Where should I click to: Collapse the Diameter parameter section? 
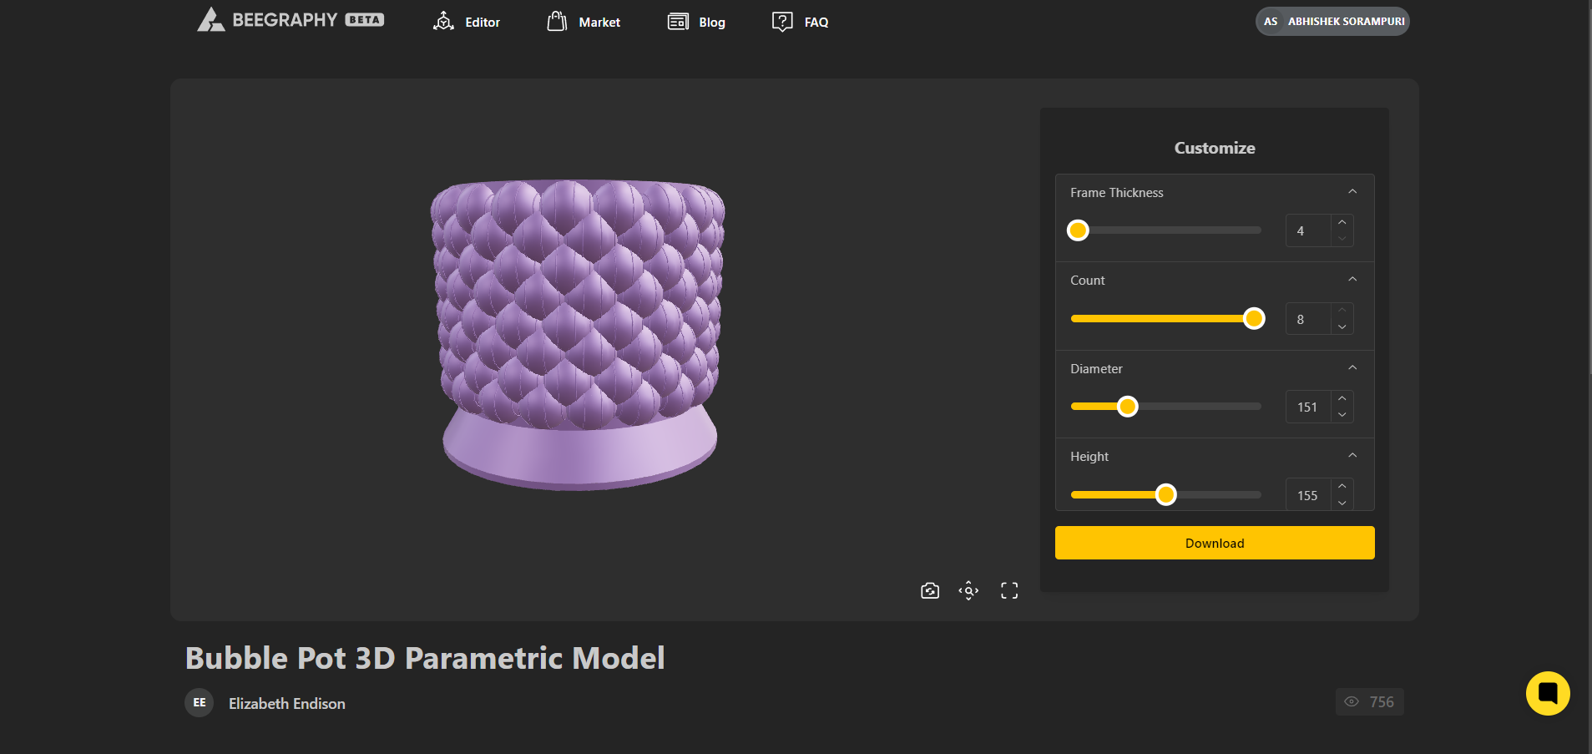(x=1352, y=368)
